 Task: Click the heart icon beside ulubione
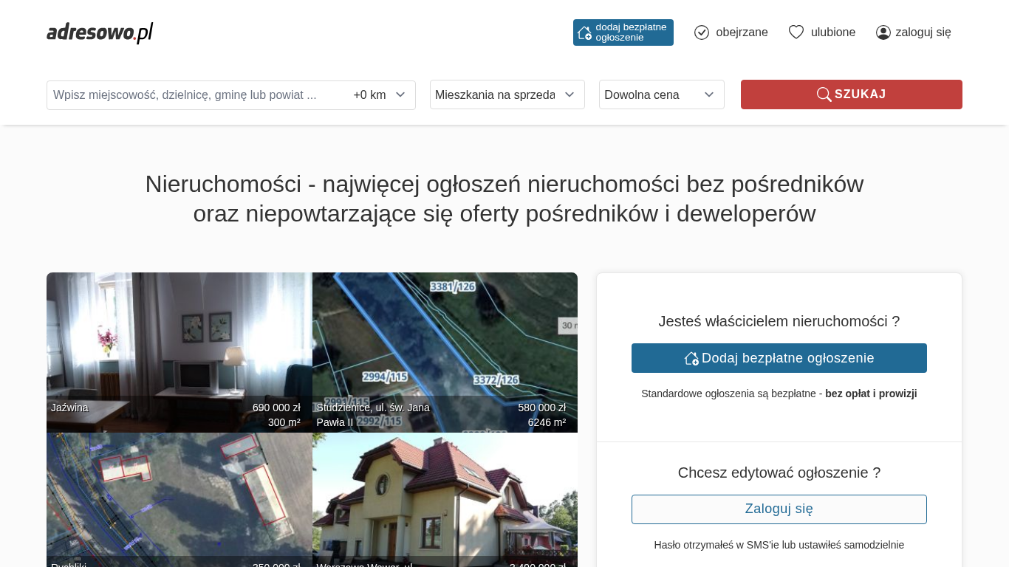click(x=796, y=32)
